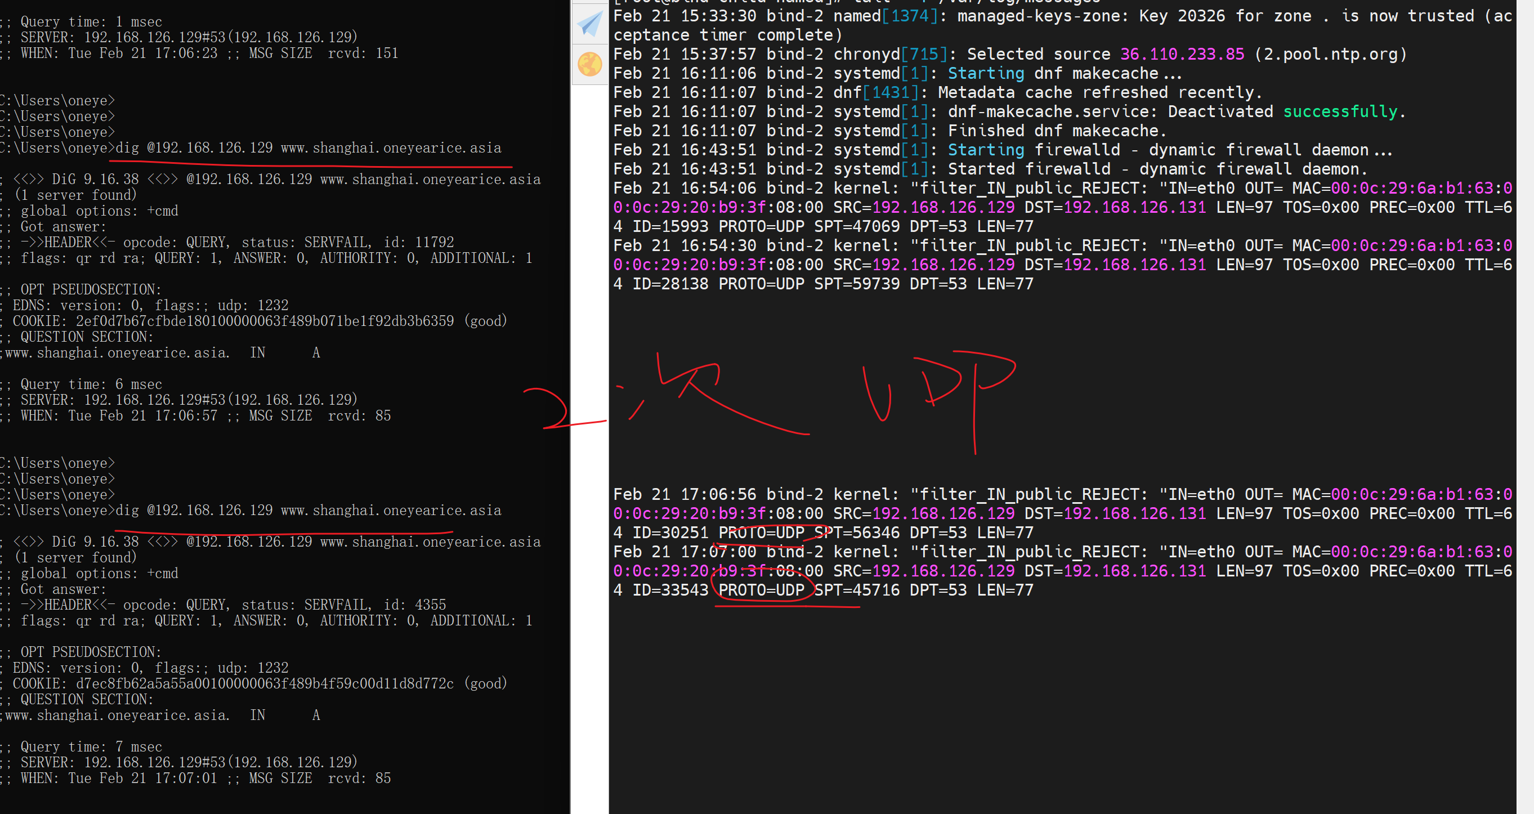
Task: Click the 'ID=28138' packet field
Action: pyautogui.click(x=670, y=284)
